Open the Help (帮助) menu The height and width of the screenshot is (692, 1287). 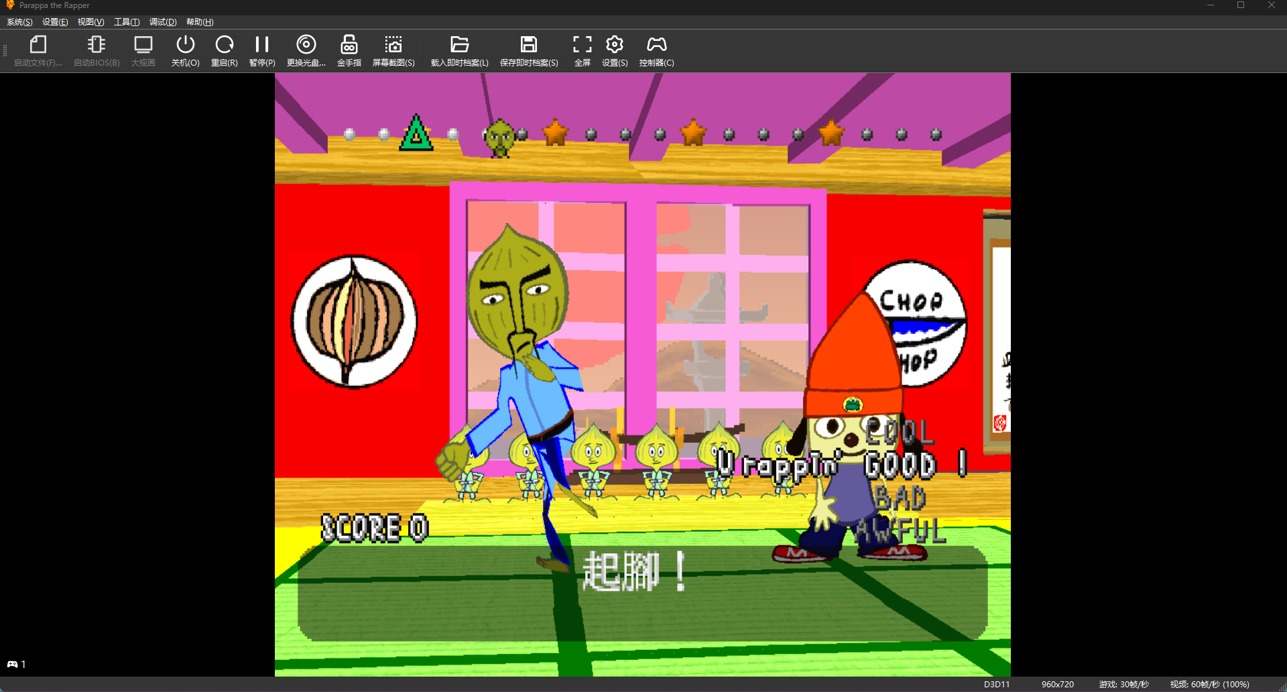point(200,22)
